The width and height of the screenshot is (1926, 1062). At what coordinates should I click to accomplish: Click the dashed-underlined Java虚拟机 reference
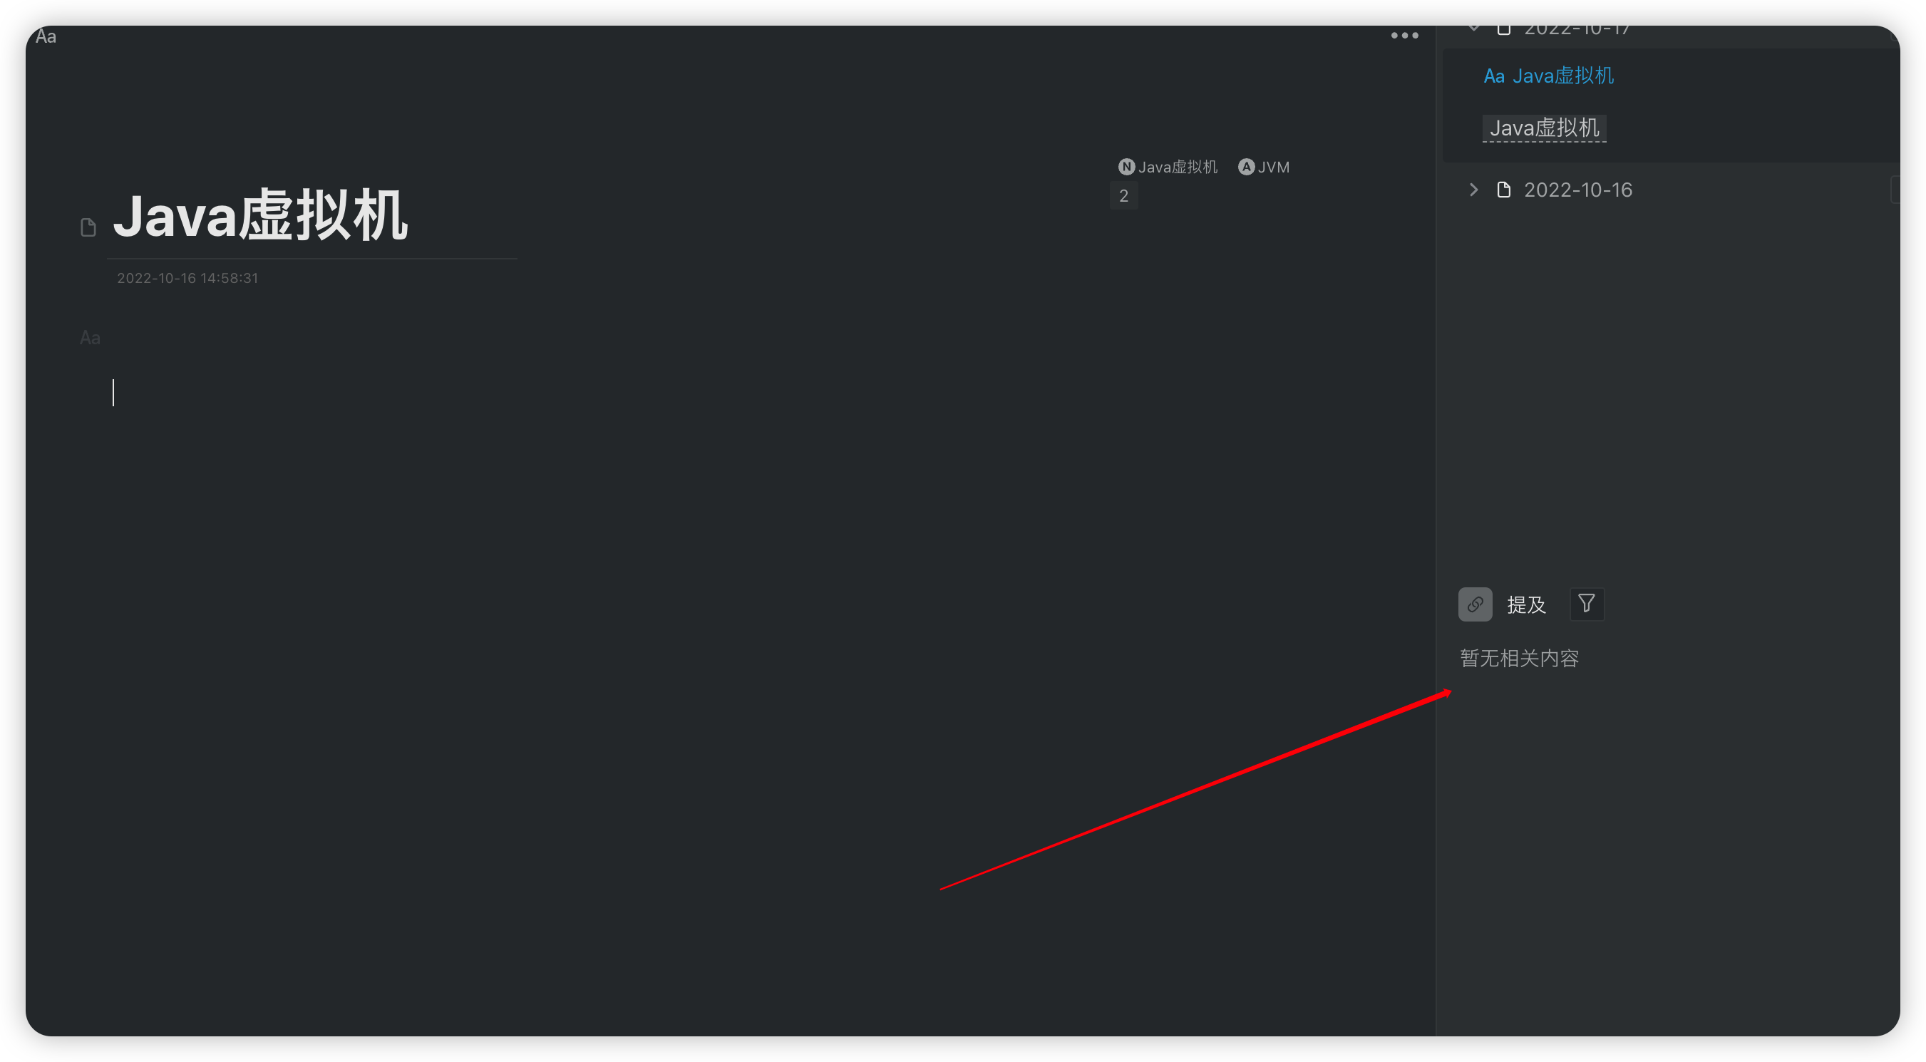[x=1544, y=128]
